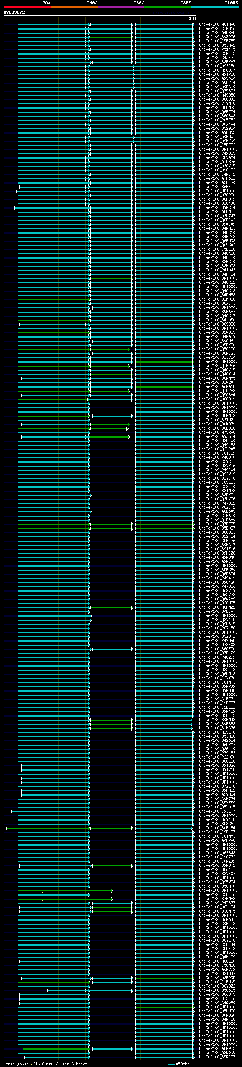
Task: Select subject label UniRef100_Q1HRS6
Action: click(x=217, y=366)
